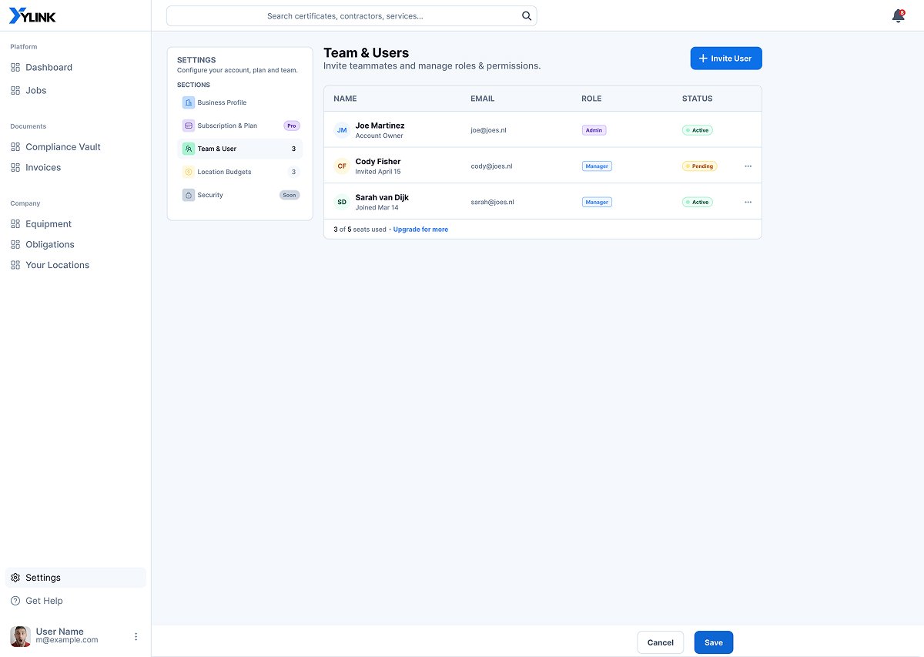Open more options for Cody Fisher

pyautogui.click(x=748, y=166)
